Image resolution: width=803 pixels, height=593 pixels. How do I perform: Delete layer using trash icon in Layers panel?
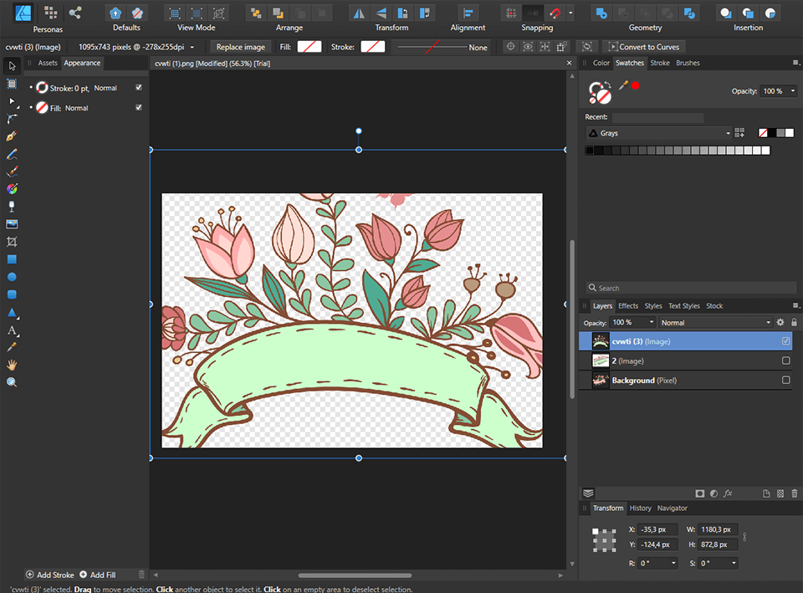793,493
